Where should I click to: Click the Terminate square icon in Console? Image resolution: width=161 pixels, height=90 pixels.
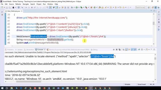click(x=114, y=49)
